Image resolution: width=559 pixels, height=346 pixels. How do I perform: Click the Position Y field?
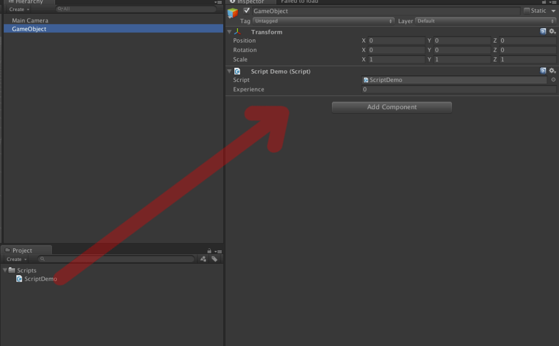[x=462, y=40]
